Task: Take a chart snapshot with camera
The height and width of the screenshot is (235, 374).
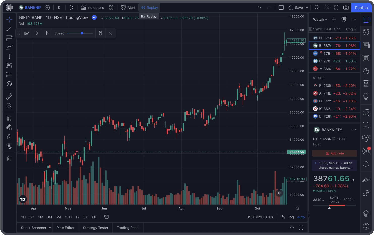Action: [346, 8]
